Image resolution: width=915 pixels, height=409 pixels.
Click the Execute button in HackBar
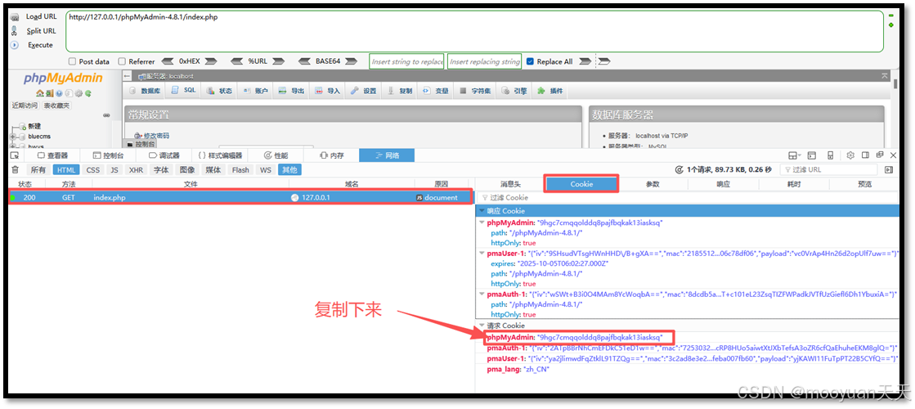pyautogui.click(x=40, y=45)
